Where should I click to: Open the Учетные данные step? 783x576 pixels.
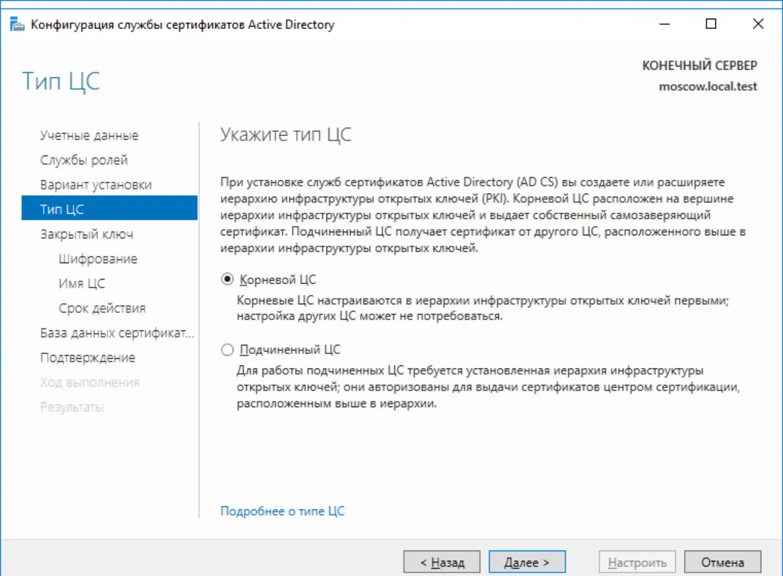pyautogui.click(x=89, y=136)
